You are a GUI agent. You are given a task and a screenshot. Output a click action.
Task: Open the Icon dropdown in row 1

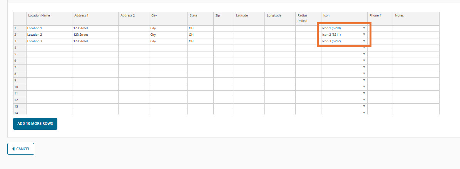click(364, 28)
